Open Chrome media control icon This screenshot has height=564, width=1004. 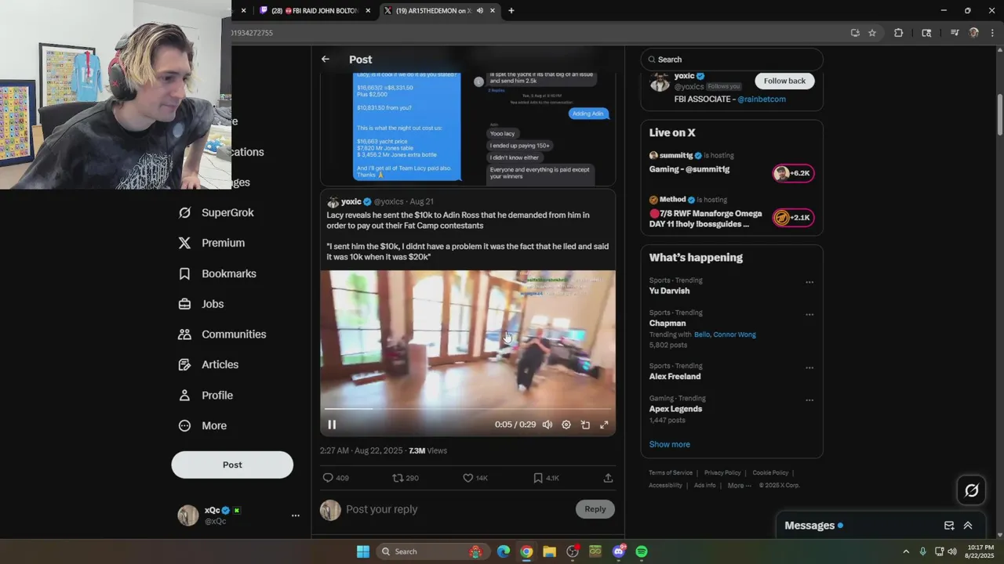pos(955,33)
